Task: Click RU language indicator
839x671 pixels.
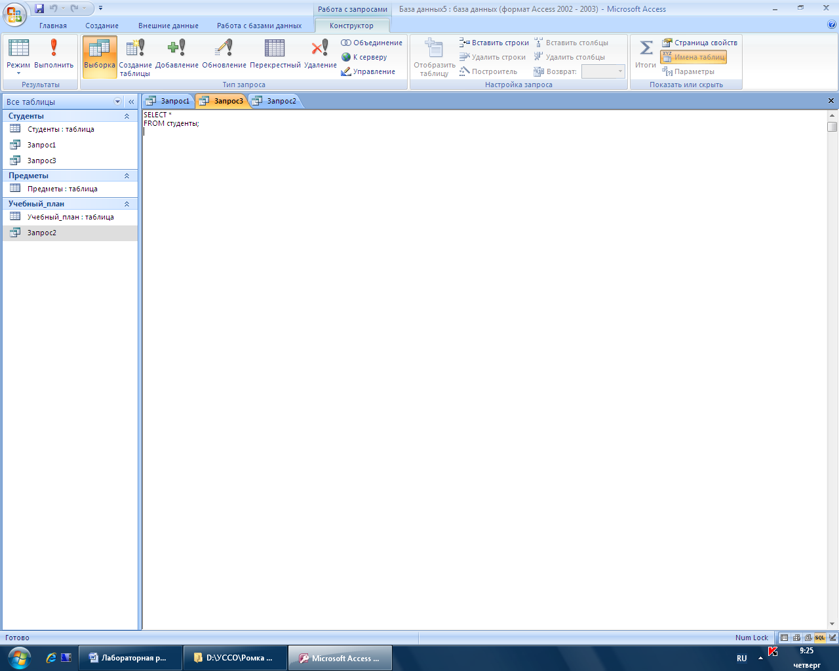Action: (741, 659)
